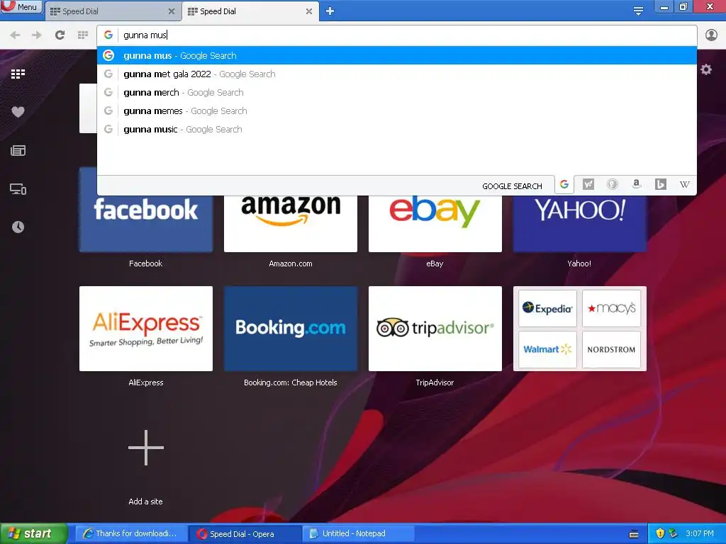726x544 pixels.
Task: Click the 'Facebook' tile caption
Action: (145, 263)
